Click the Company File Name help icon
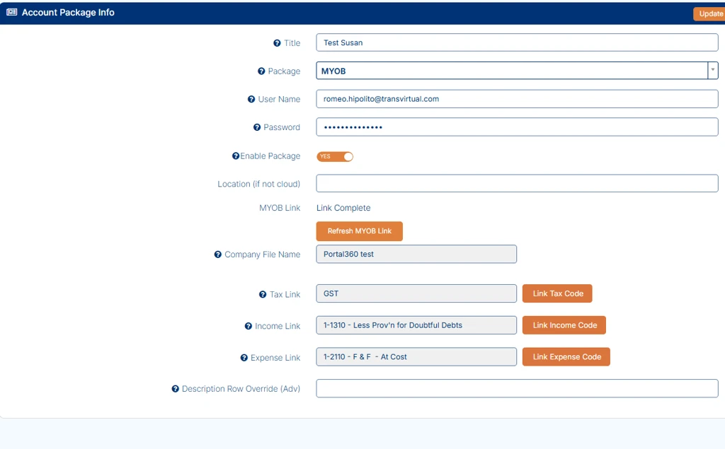Image resolution: width=725 pixels, height=449 pixels. [x=218, y=255]
